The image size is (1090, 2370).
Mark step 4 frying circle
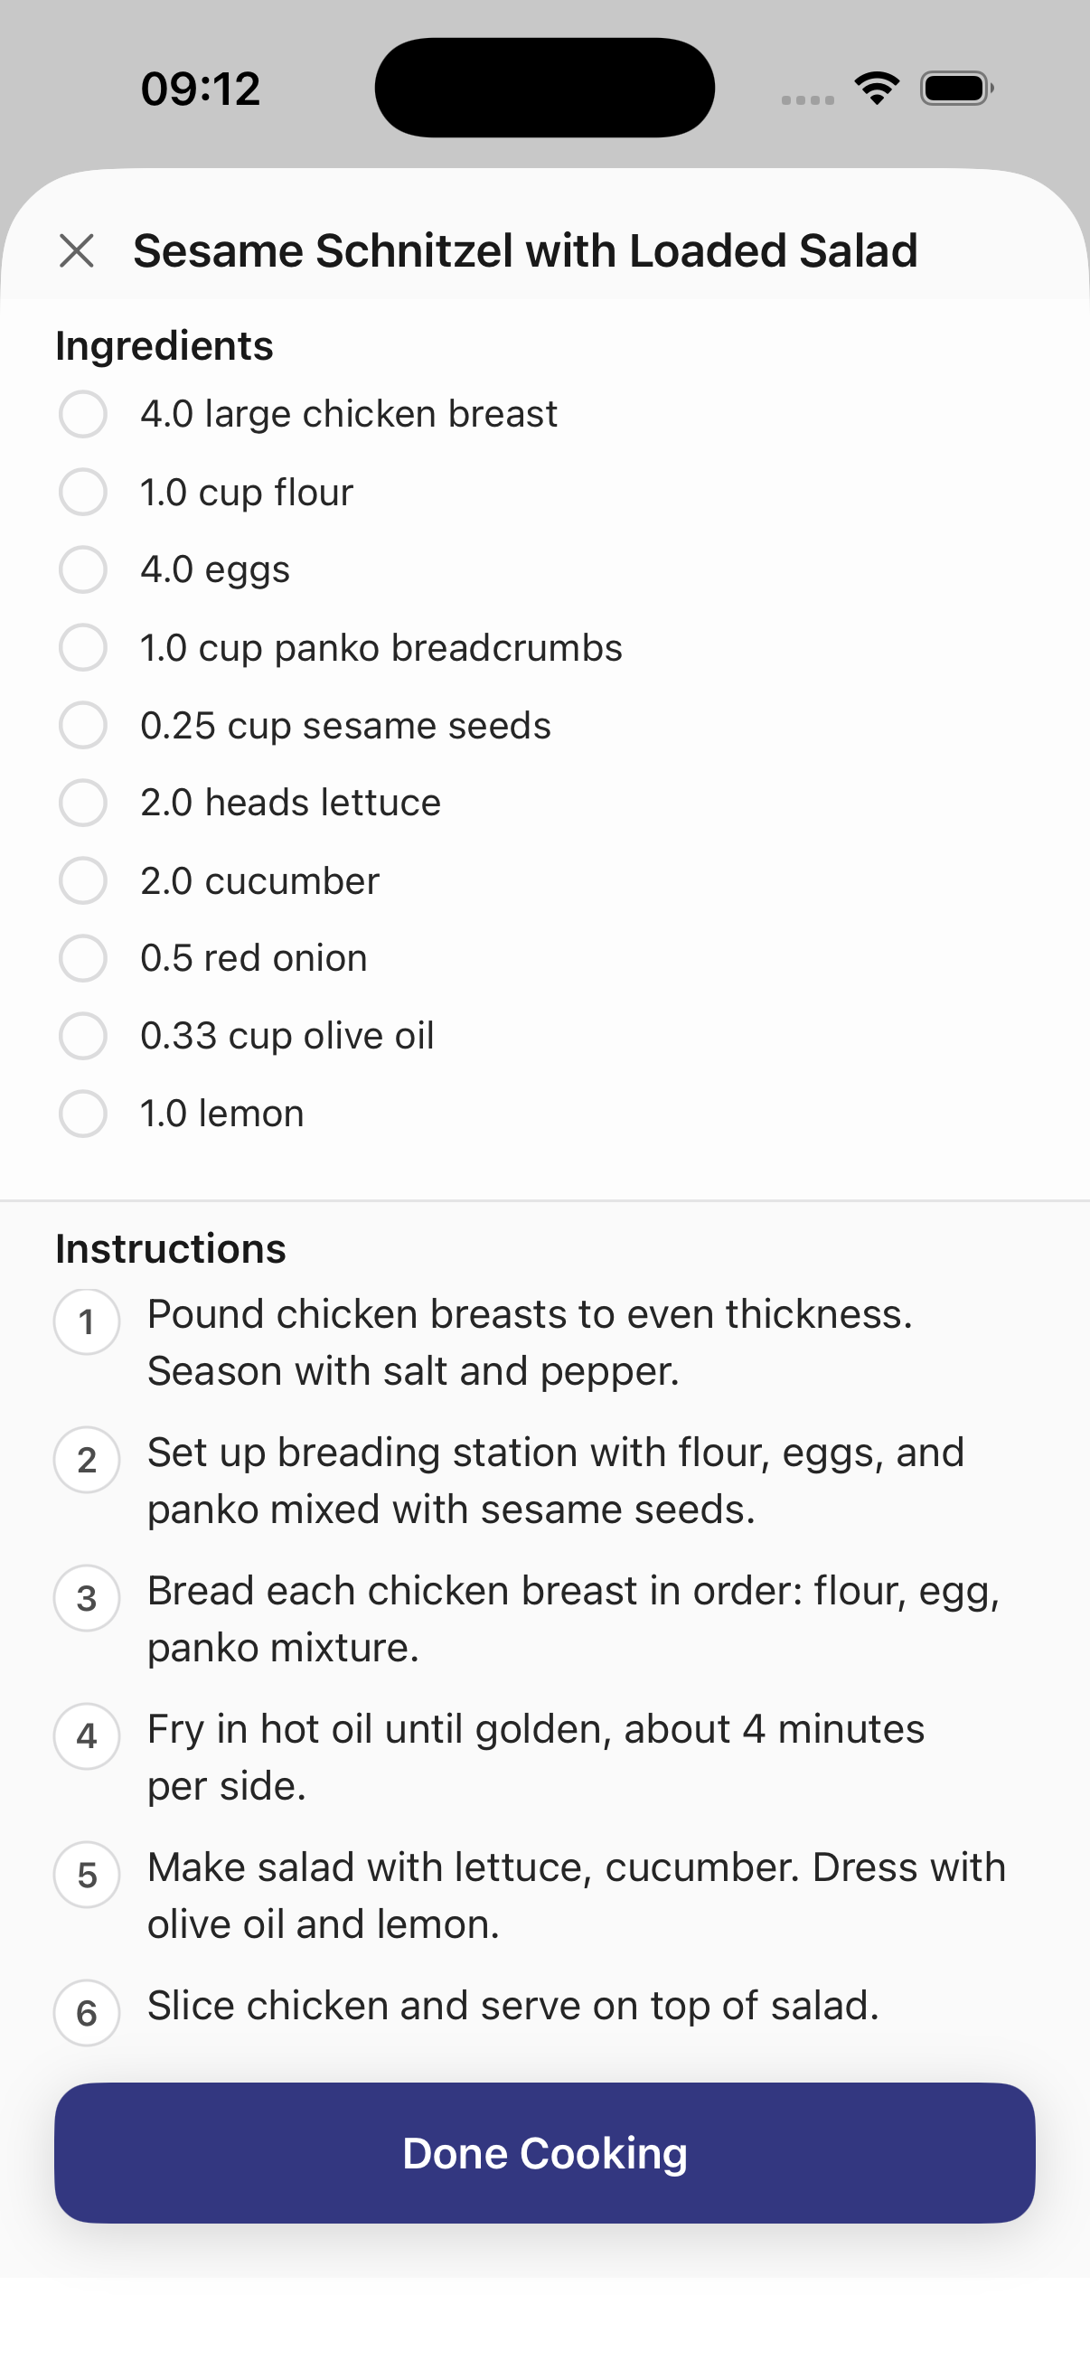87,1736
